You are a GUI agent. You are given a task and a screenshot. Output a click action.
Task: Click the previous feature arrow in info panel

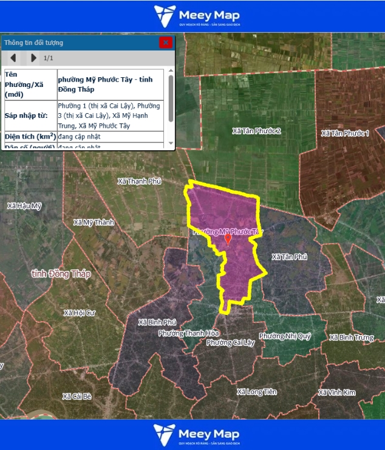13,58
